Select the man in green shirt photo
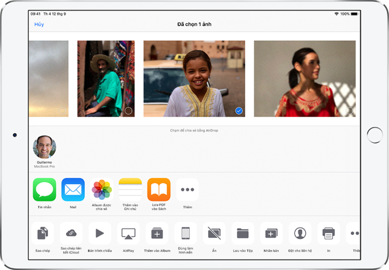Screen dimensions: 389x270 128,111
